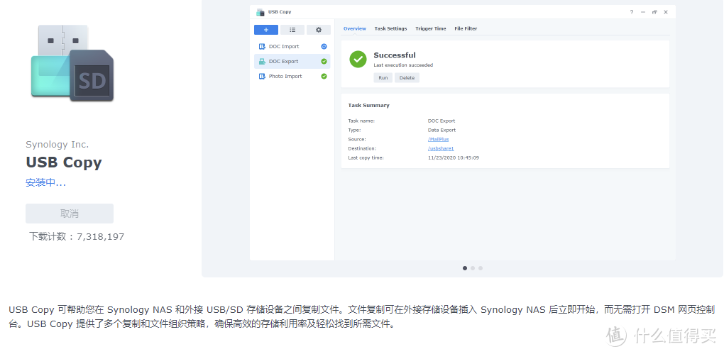Switch to the Overview tab
Image resolution: width=724 pixels, height=354 pixels.
click(354, 29)
